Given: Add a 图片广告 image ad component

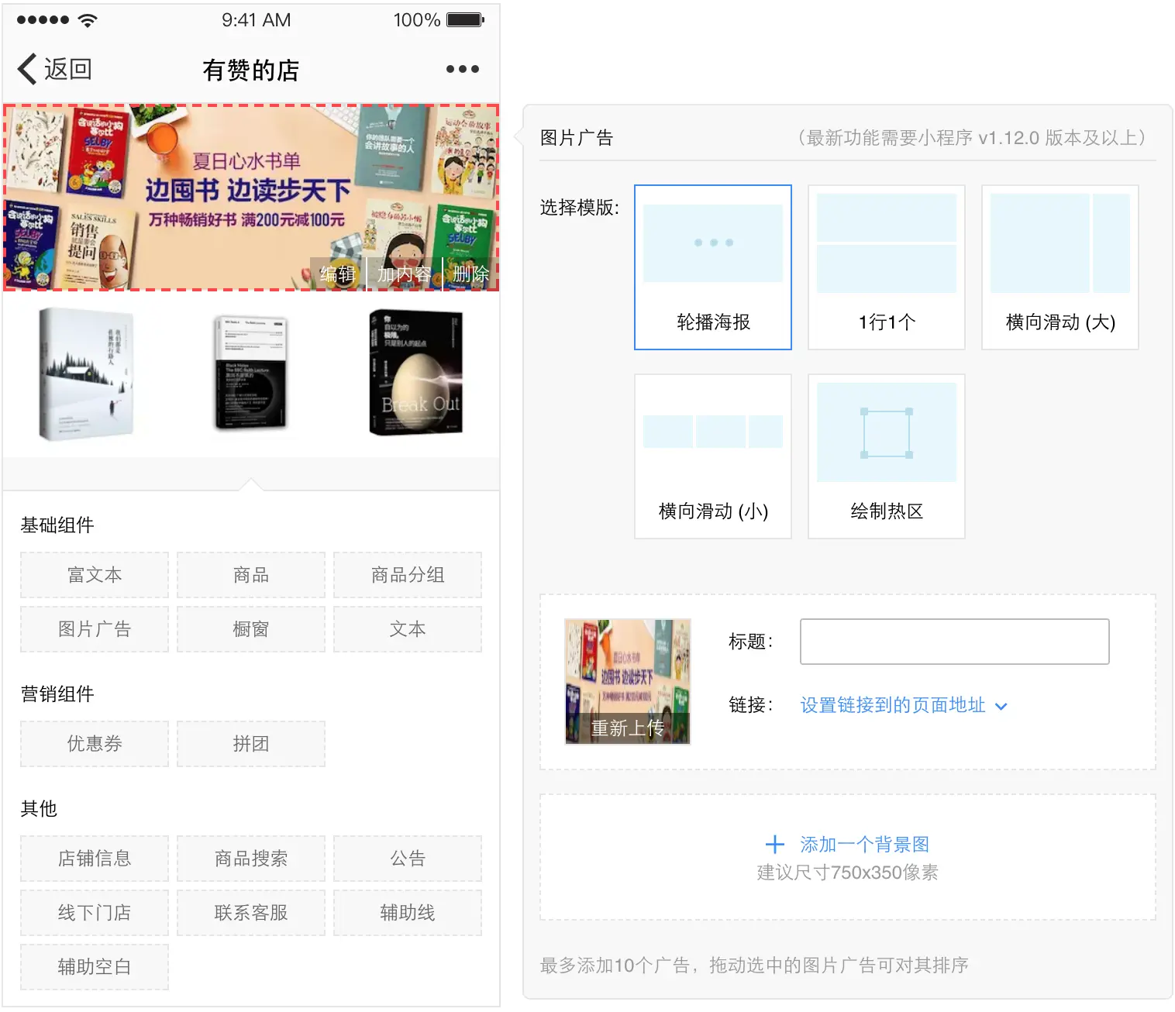Looking at the screenshot, I should (95, 629).
